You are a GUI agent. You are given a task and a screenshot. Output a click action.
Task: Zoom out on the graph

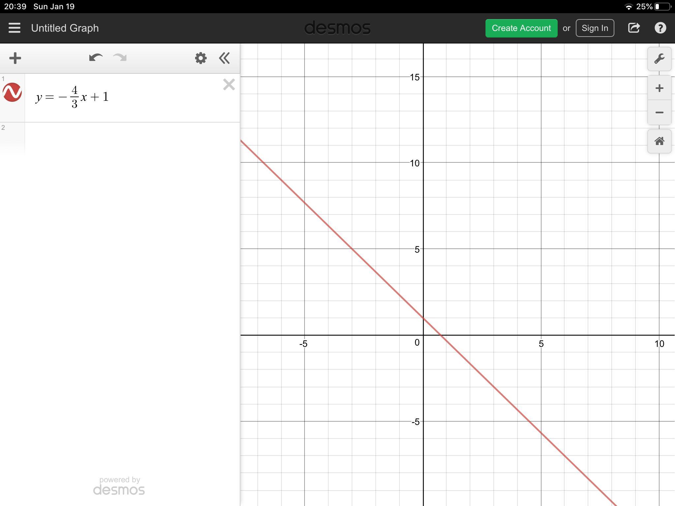(659, 113)
